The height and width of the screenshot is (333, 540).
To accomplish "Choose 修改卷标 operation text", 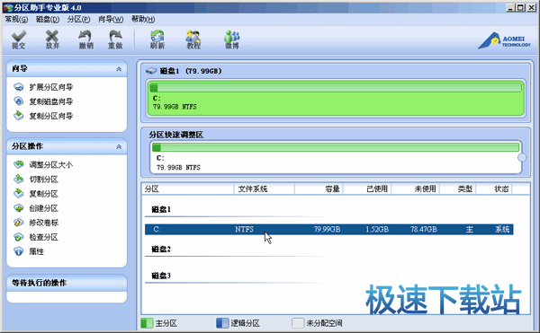I will [44, 223].
